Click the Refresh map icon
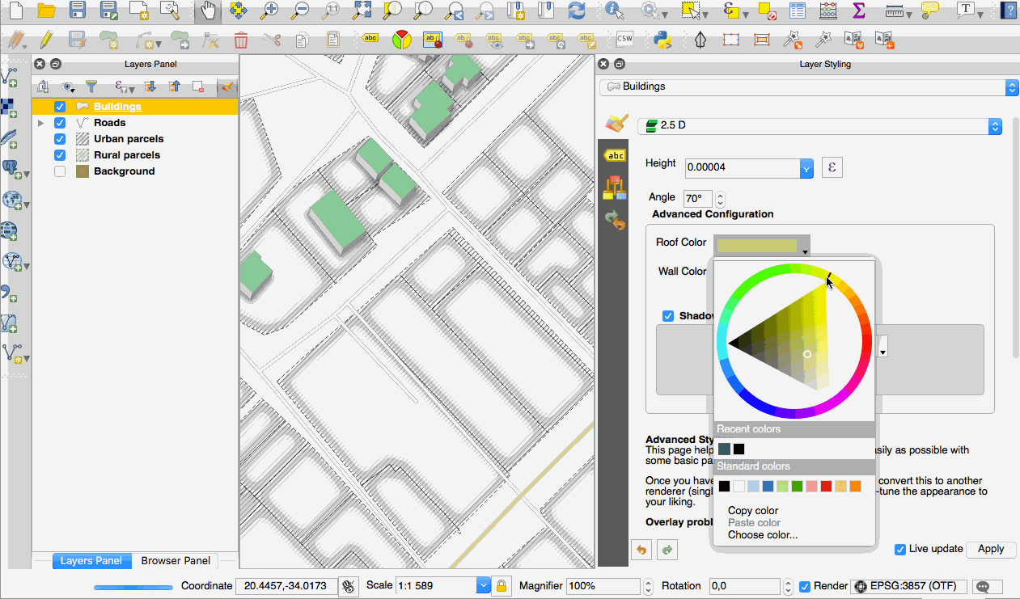The height and width of the screenshot is (599, 1020). (x=576, y=11)
